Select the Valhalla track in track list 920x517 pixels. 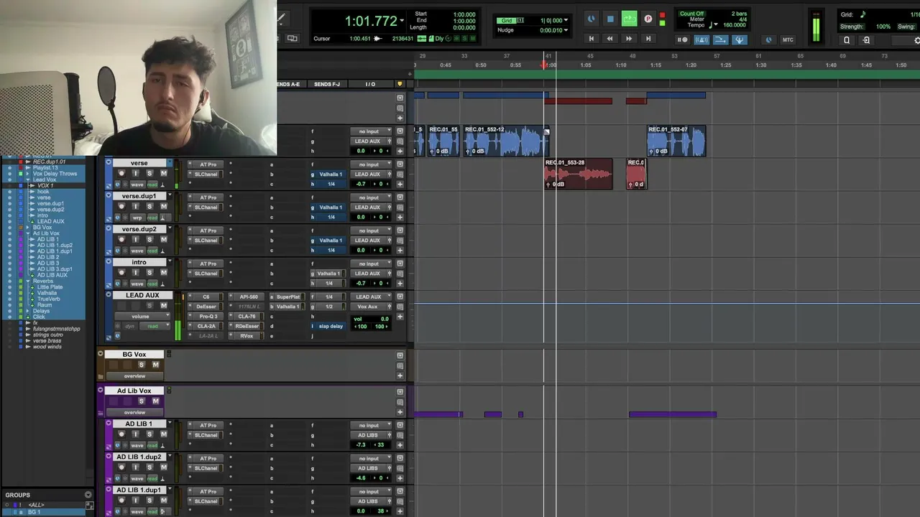[x=47, y=293]
